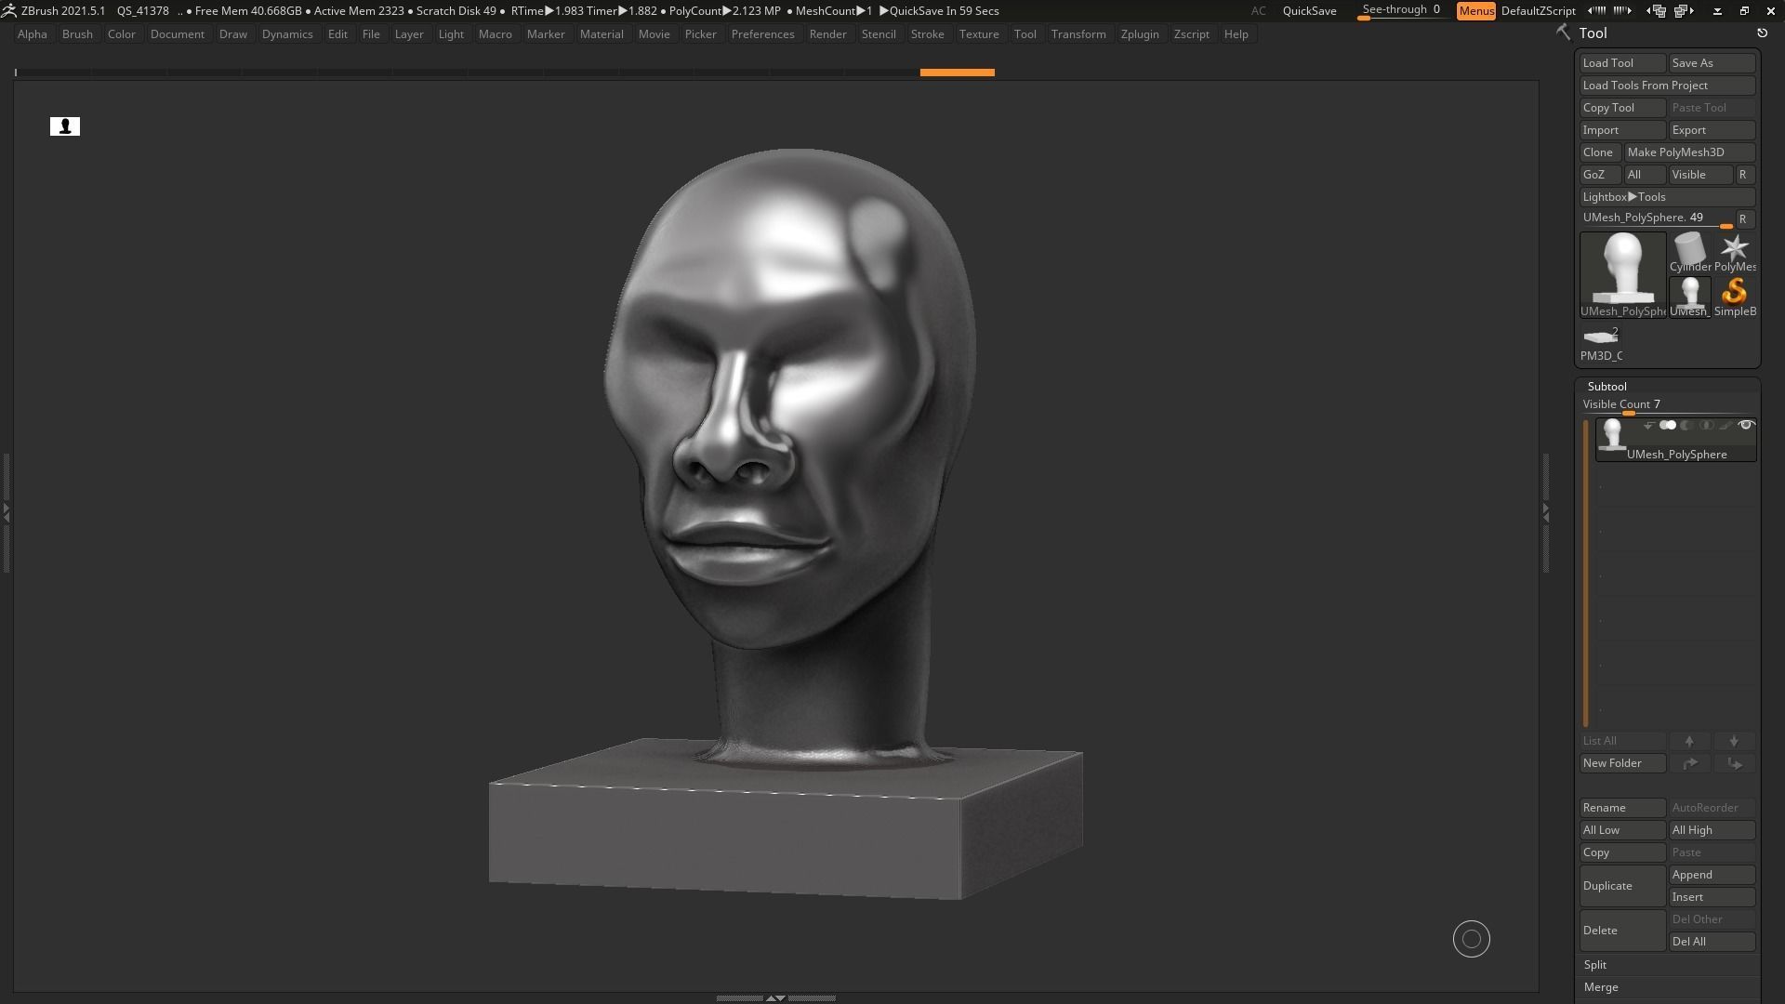Select the Cylinder3D tool thumbnail
The width and height of the screenshot is (1785, 1004).
[1689, 252]
